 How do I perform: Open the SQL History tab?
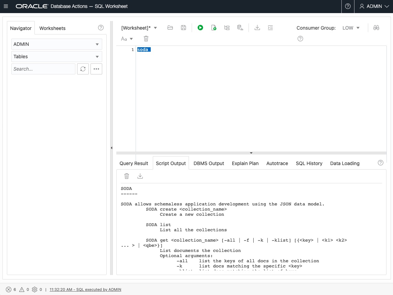tap(309, 163)
